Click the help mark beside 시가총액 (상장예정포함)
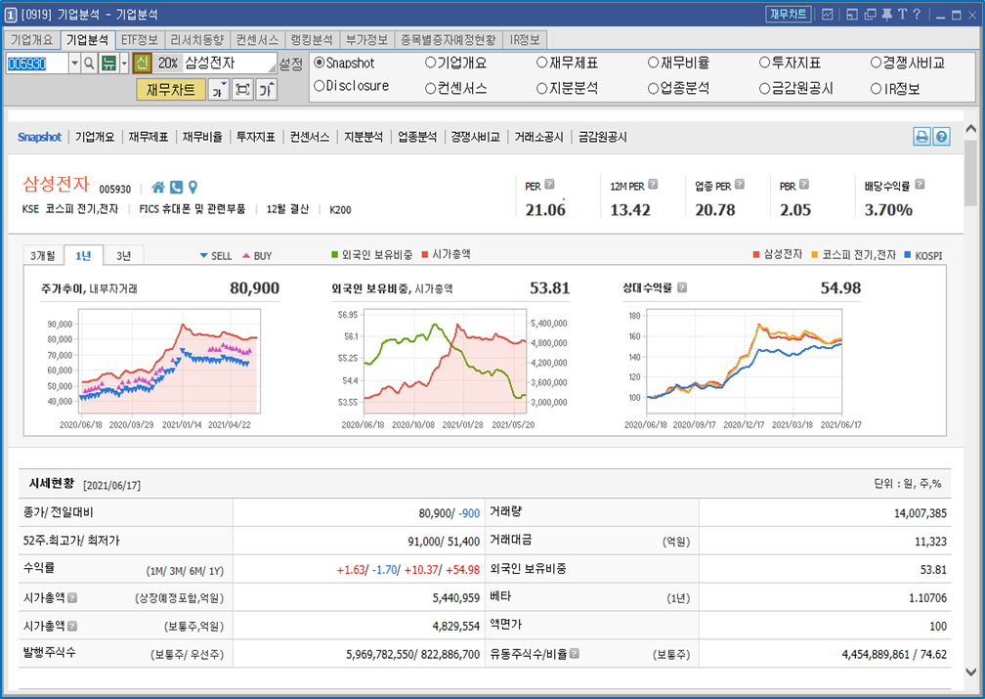The height and width of the screenshot is (699, 985). pos(72,597)
